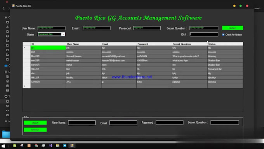Click the Permanent Ban status cell in table
Screen dimensions: 264x149
[x=225, y=69]
